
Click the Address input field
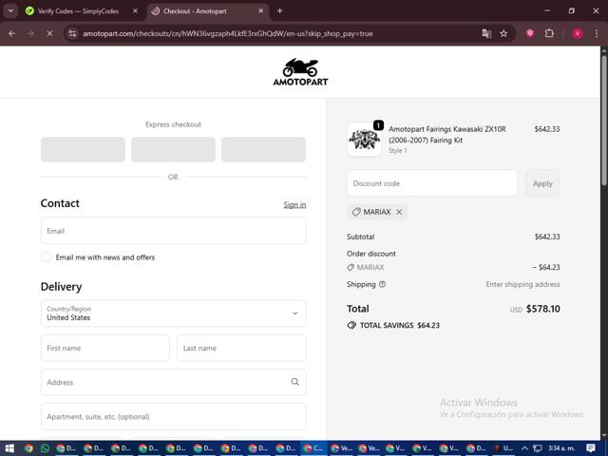pos(173,382)
